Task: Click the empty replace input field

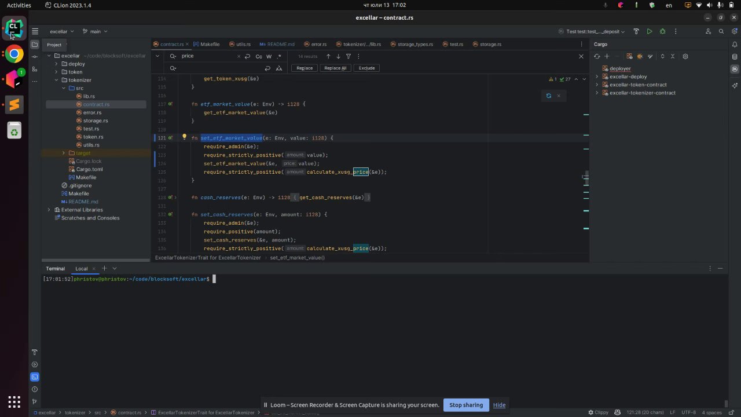Action: pyautogui.click(x=220, y=68)
